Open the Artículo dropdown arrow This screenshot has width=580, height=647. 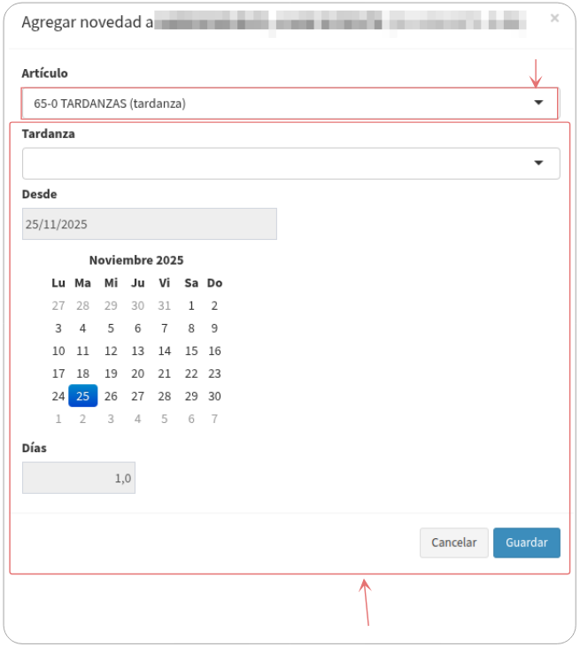tap(538, 104)
